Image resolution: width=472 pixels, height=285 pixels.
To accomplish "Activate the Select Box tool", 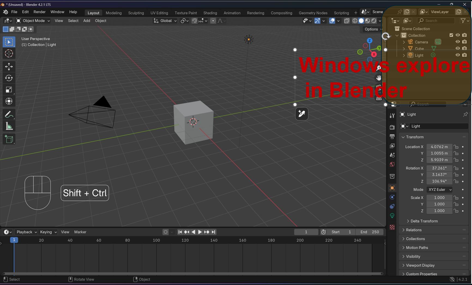I will (x=9, y=42).
